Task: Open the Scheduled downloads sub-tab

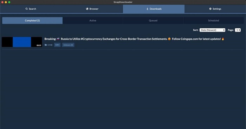Action: [x=214, y=20]
